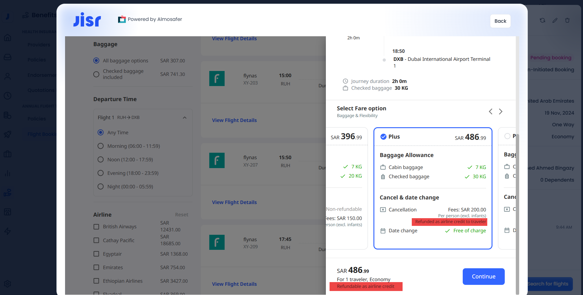Image resolution: width=583 pixels, height=295 pixels.
Task: Click the bar chart icon in sidebar
Action: point(8,173)
